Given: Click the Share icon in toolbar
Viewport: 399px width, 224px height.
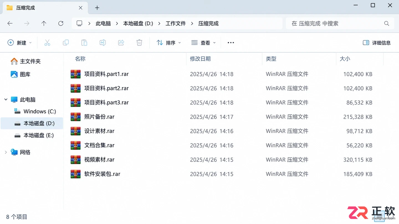Looking at the screenshot, I should (121, 43).
